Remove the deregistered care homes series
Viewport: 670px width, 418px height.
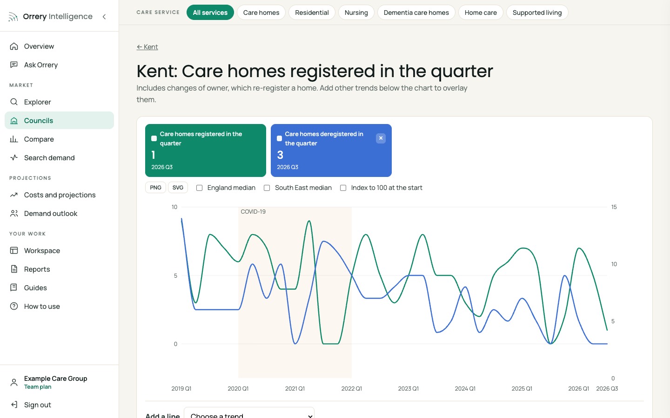(x=381, y=138)
